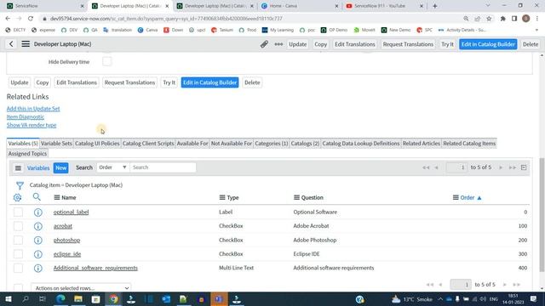545x306 pixels.
Task: Open the Item Diagnostic link
Action: tap(26, 117)
